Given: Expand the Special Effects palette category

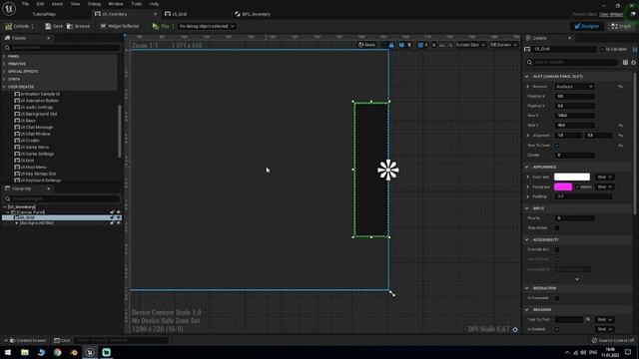Looking at the screenshot, I should tap(4, 72).
